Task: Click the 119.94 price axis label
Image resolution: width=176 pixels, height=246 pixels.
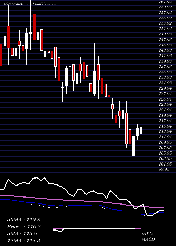Action: point(165,115)
